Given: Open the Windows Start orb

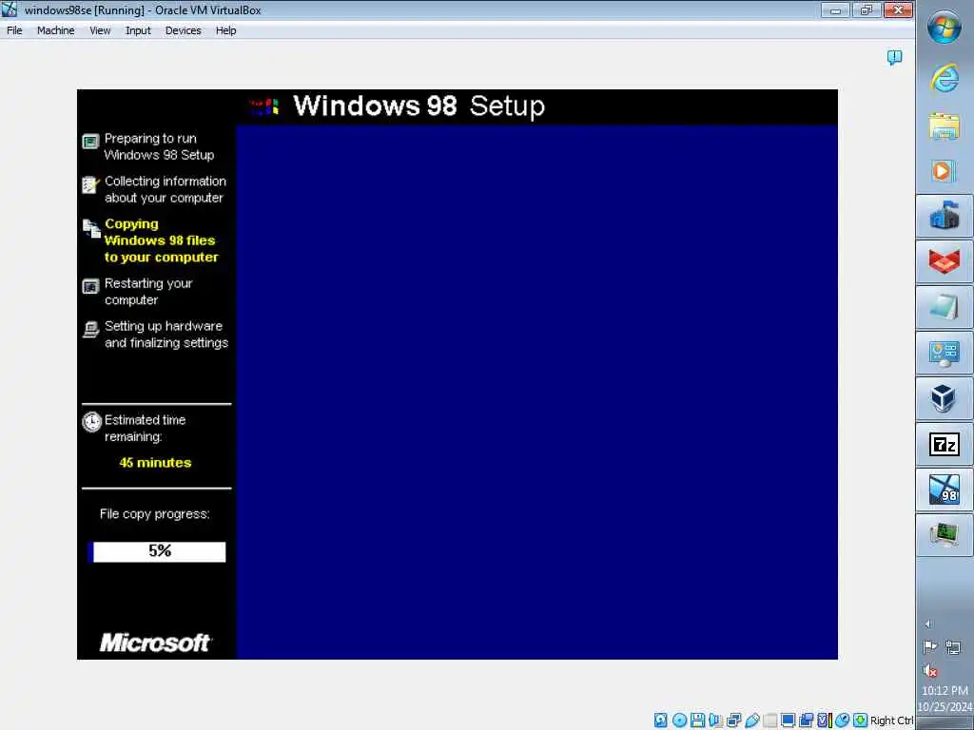Looking at the screenshot, I should coord(945,28).
